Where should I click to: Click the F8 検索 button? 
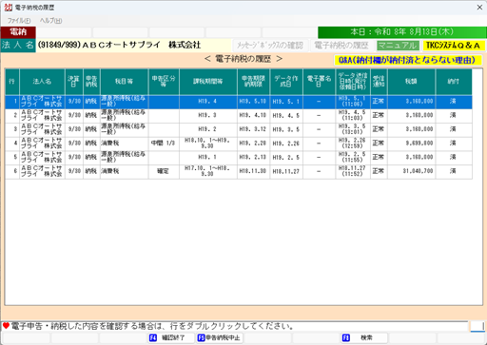[x=364, y=337]
